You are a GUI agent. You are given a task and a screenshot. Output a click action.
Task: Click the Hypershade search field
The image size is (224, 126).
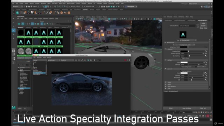point(63,24)
